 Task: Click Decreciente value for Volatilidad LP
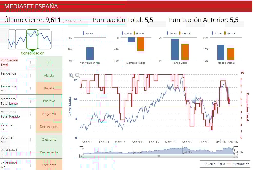pyautogui.click(x=49, y=152)
